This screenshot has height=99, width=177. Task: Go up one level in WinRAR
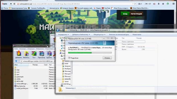coord(16,61)
